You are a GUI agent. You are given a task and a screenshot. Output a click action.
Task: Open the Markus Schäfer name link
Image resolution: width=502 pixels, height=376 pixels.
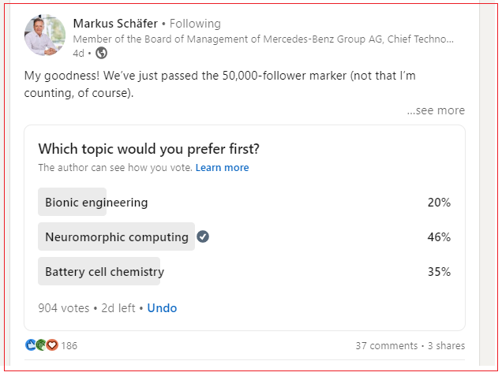pyautogui.click(x=114, y=24)
